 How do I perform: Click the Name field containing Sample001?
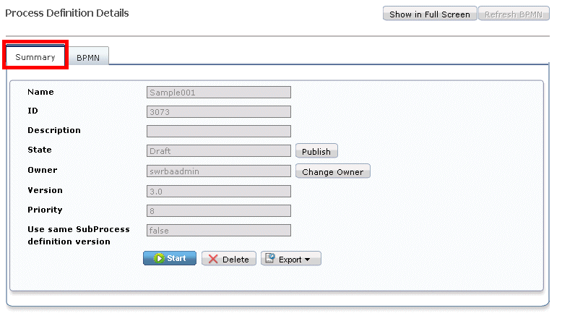(219, 92)
